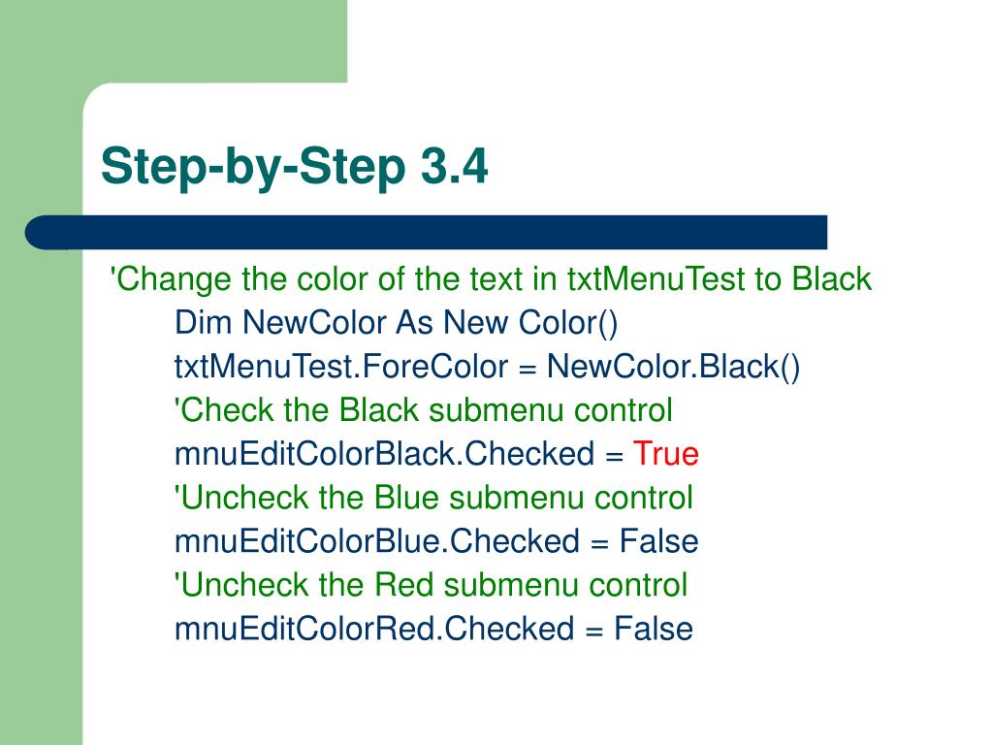Click the Step-by-Step 3.4 slide title

pyautogui.click(x=295, y=167)
